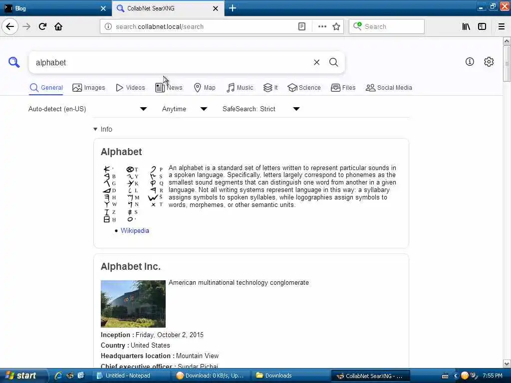Close the Blog tab
Viewport: 511px width, 383px height.
click(103, 8)
